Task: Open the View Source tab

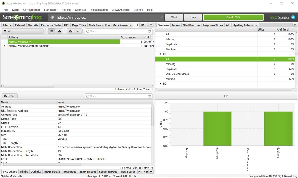Action: tap(128, 171)
